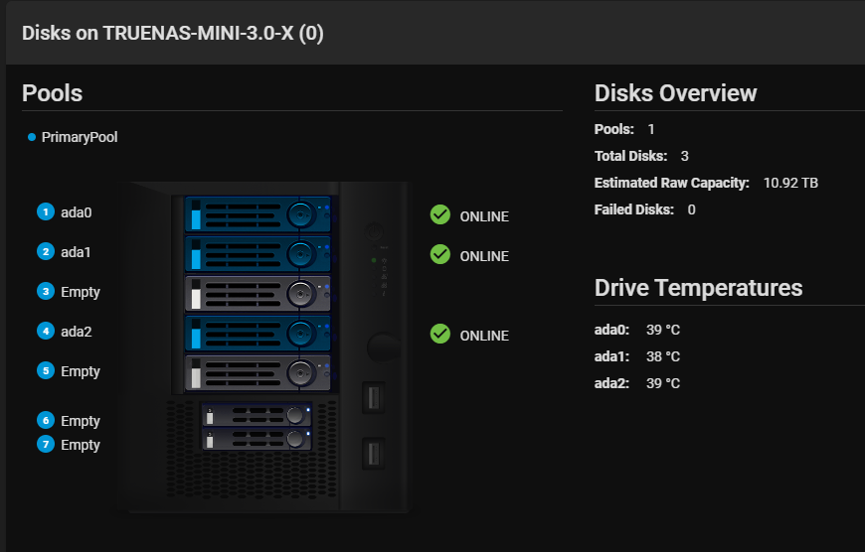Click the Pools section heading
This screenshot has height=552, width=865.
(53, 93)
